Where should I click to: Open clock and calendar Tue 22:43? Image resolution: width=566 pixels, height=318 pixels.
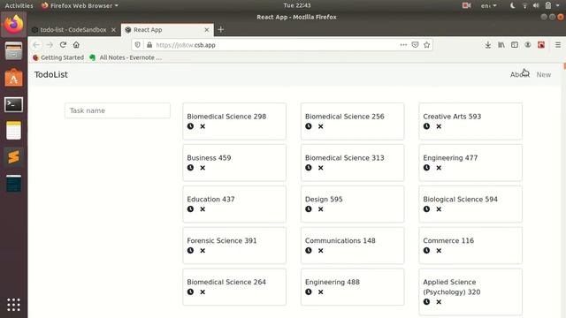point(297,5)
